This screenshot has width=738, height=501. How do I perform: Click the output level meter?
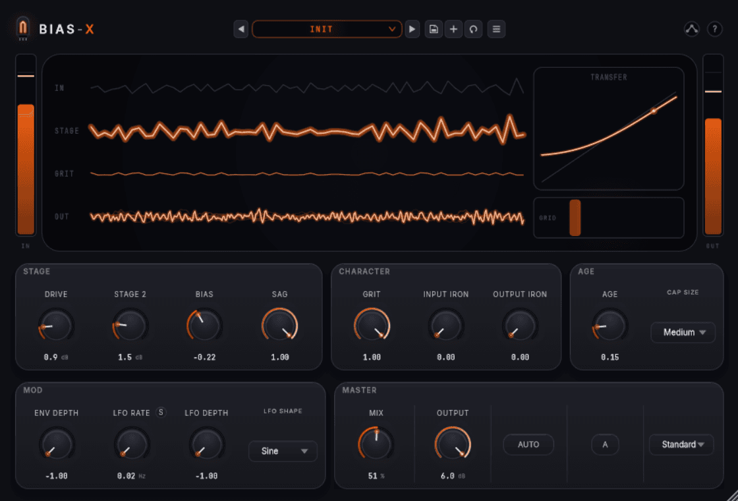[x=713, y=145]
